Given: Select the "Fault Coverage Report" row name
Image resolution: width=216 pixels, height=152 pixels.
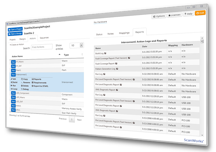Looking at the screenshot, I should [x=105, y=64].
